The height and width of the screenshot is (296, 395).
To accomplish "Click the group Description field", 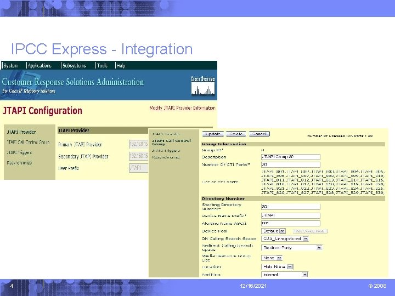I will click(x=291, y=157).
